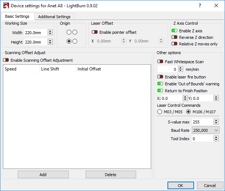Select the bottom-right origin radio button

coord(75,41)
